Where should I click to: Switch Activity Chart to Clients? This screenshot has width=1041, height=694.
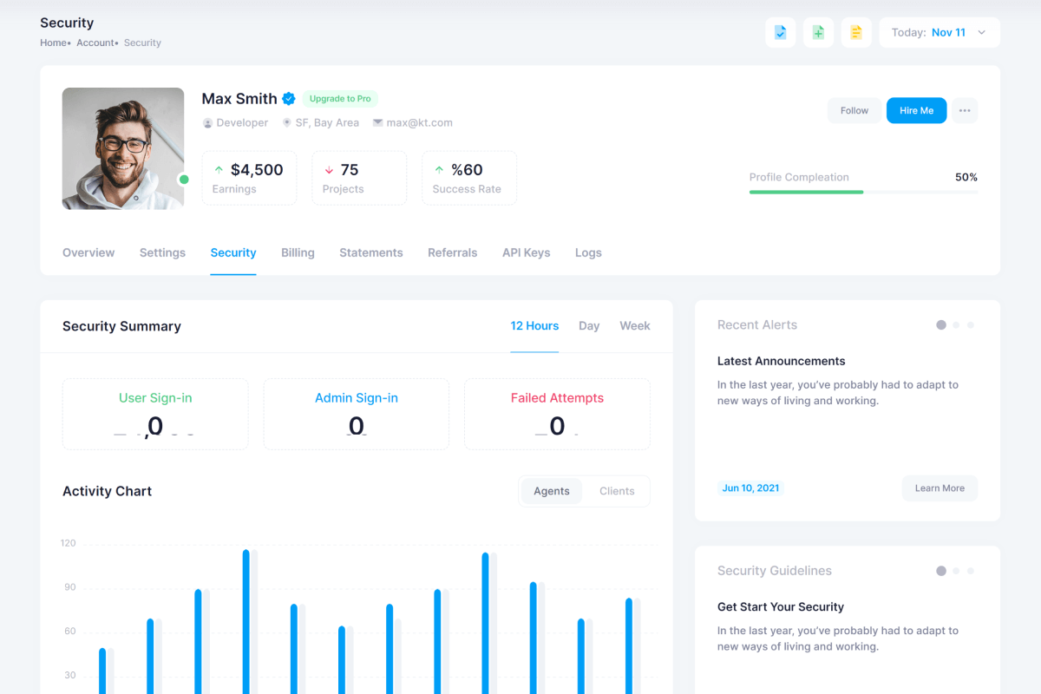617,491
